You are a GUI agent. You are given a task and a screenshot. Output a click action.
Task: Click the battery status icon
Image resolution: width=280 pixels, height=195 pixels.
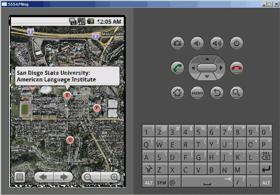tap(90, 22)
